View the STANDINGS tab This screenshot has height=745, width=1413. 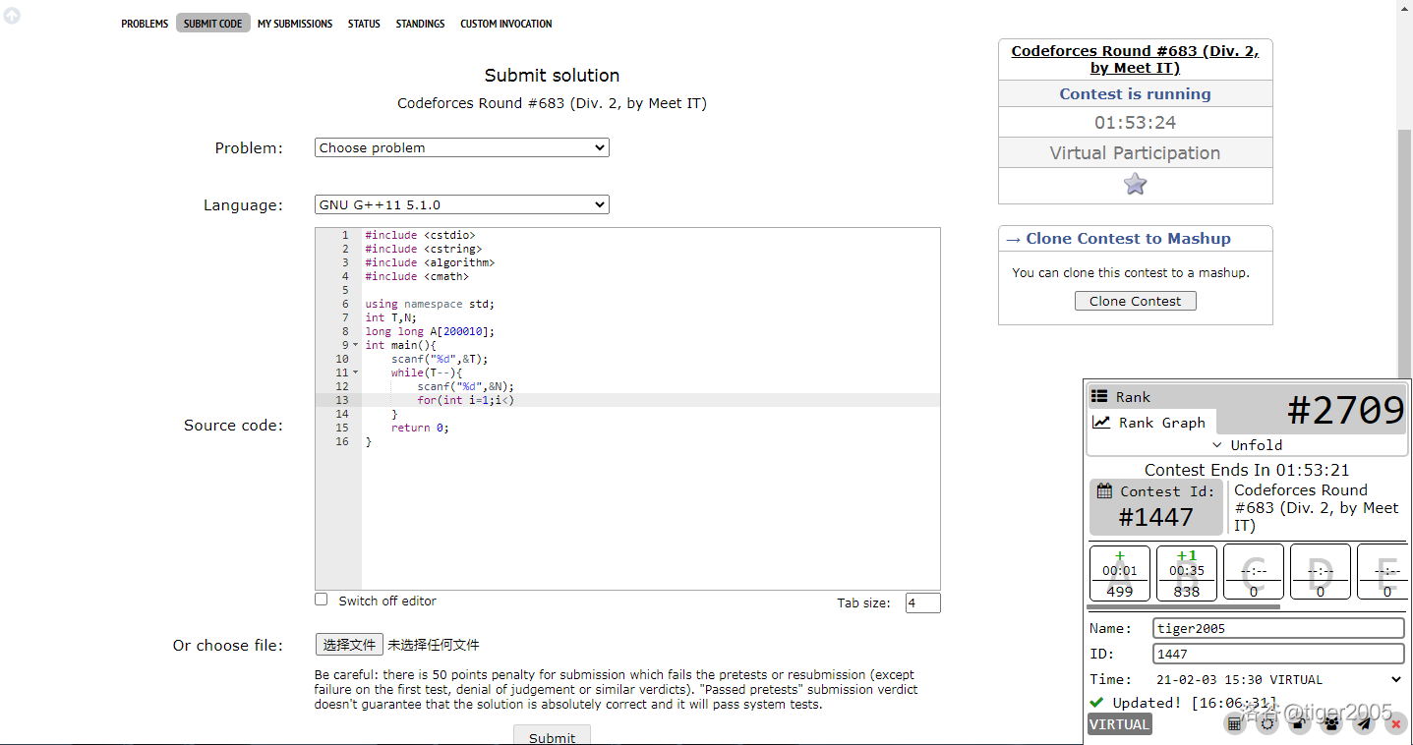point(420,24)
